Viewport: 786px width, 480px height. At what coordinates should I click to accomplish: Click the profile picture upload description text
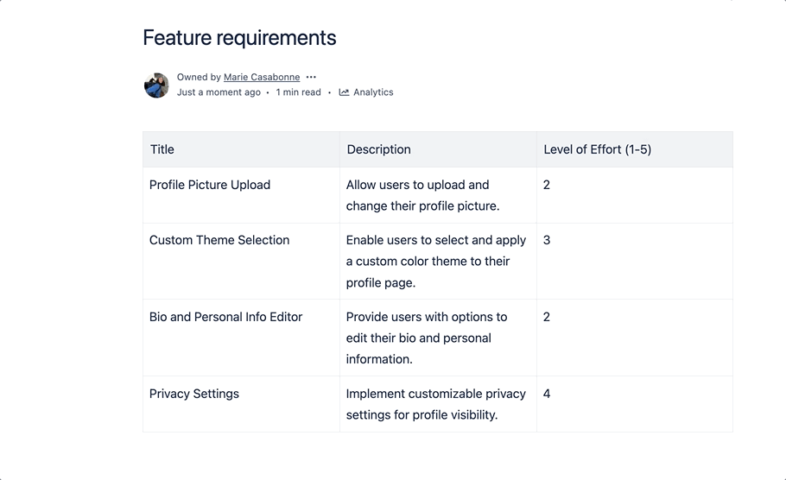point(422,195)
